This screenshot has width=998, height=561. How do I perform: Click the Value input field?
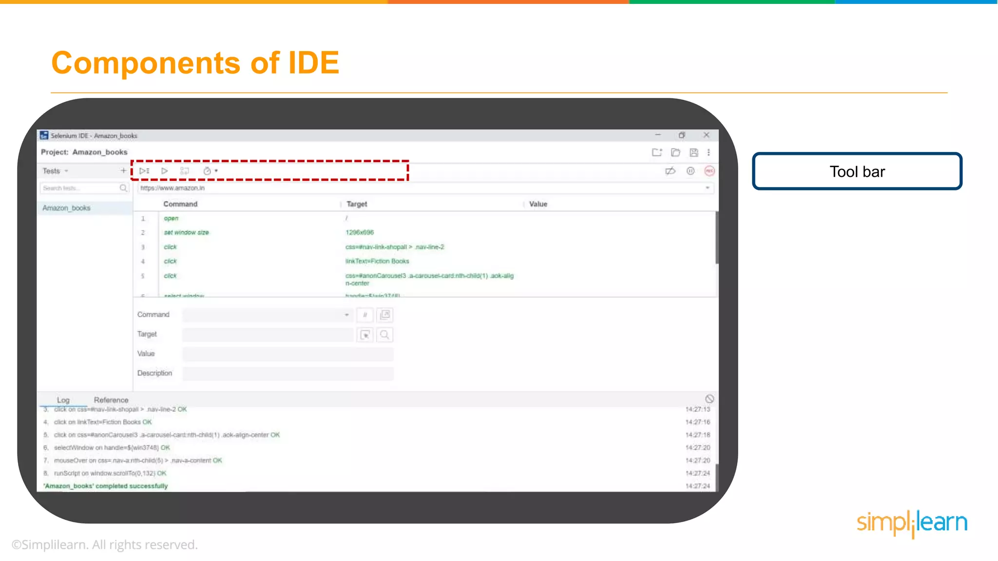click(x=288, y=354)
